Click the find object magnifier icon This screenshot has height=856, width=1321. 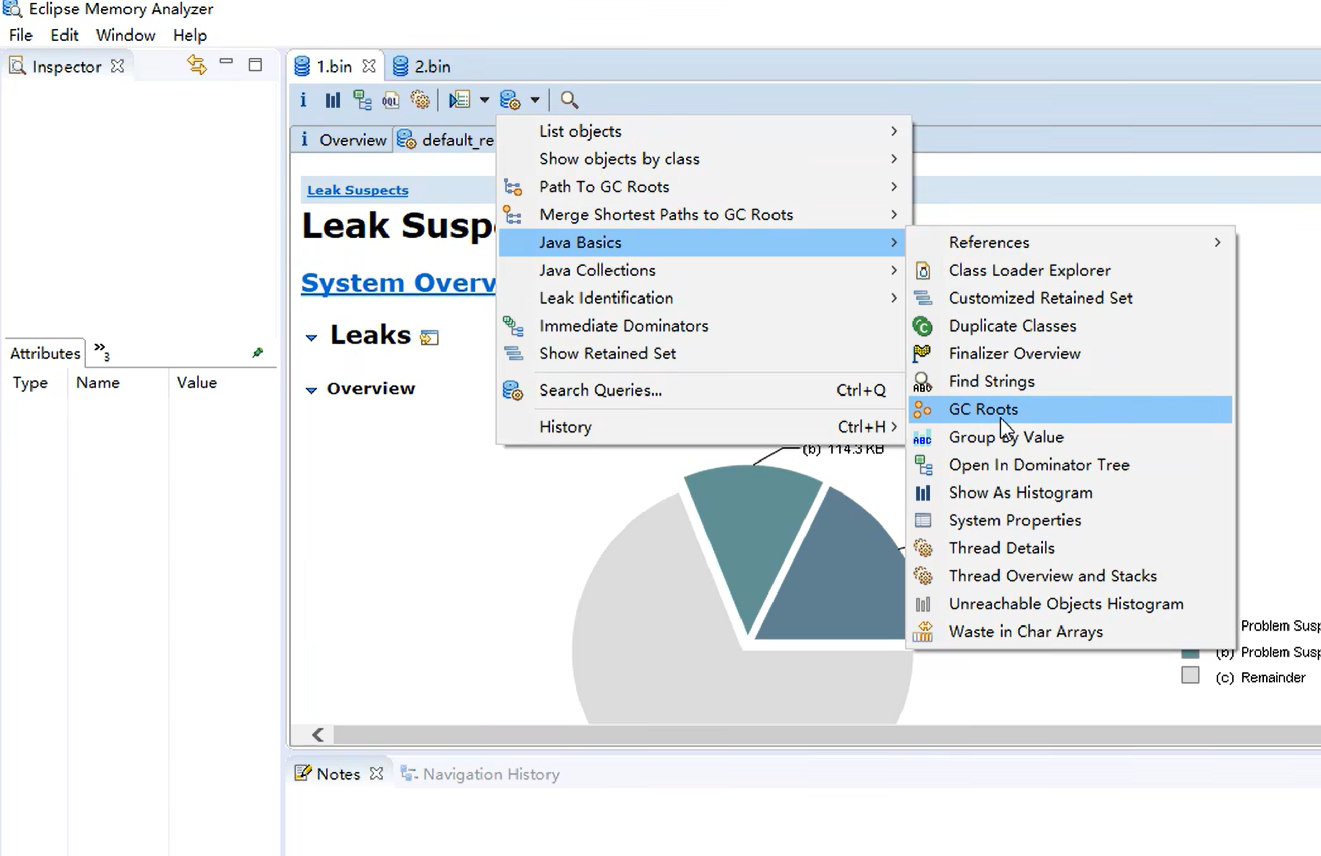click(x=569, y=100)
